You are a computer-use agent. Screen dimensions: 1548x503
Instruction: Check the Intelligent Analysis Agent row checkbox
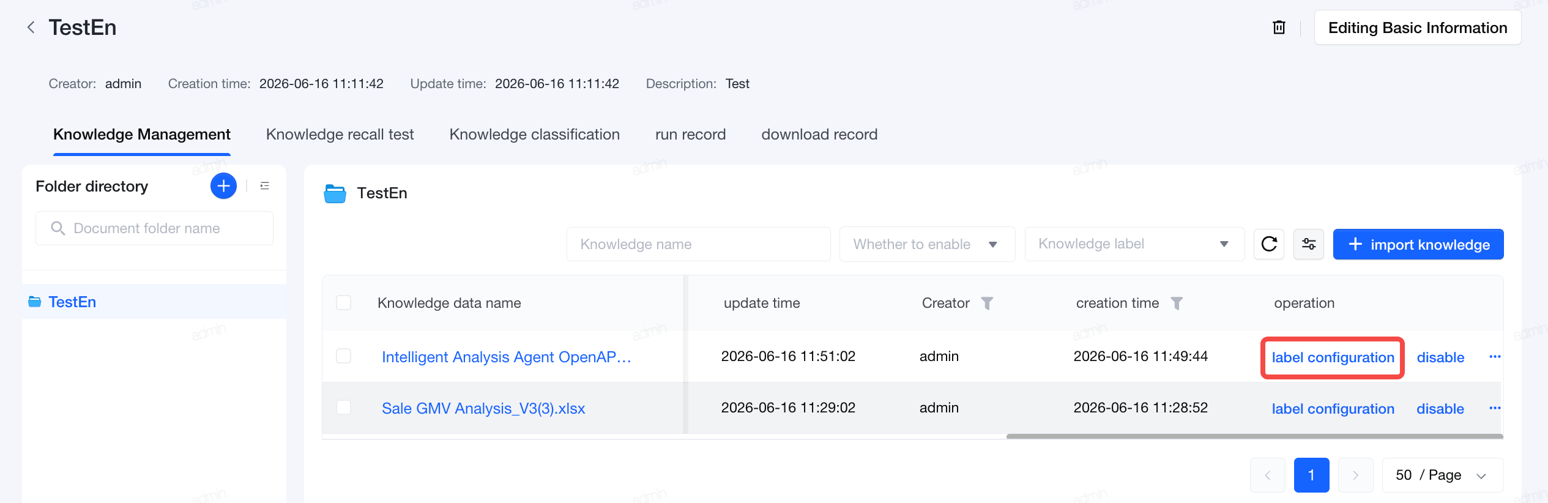tap(344, 356)
